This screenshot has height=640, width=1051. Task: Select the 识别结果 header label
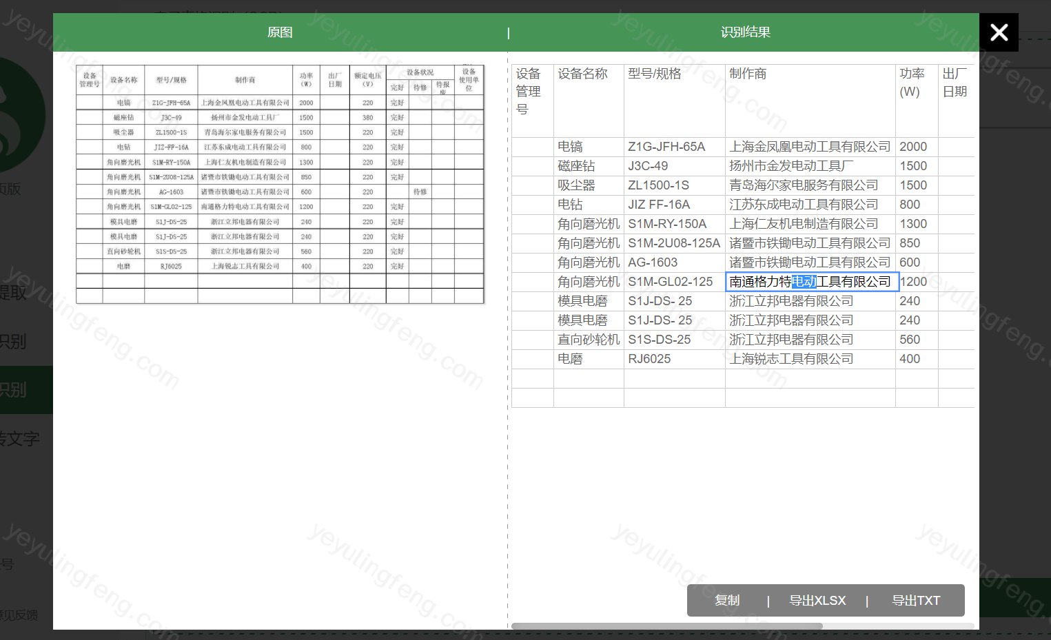[x=746, y=32]
